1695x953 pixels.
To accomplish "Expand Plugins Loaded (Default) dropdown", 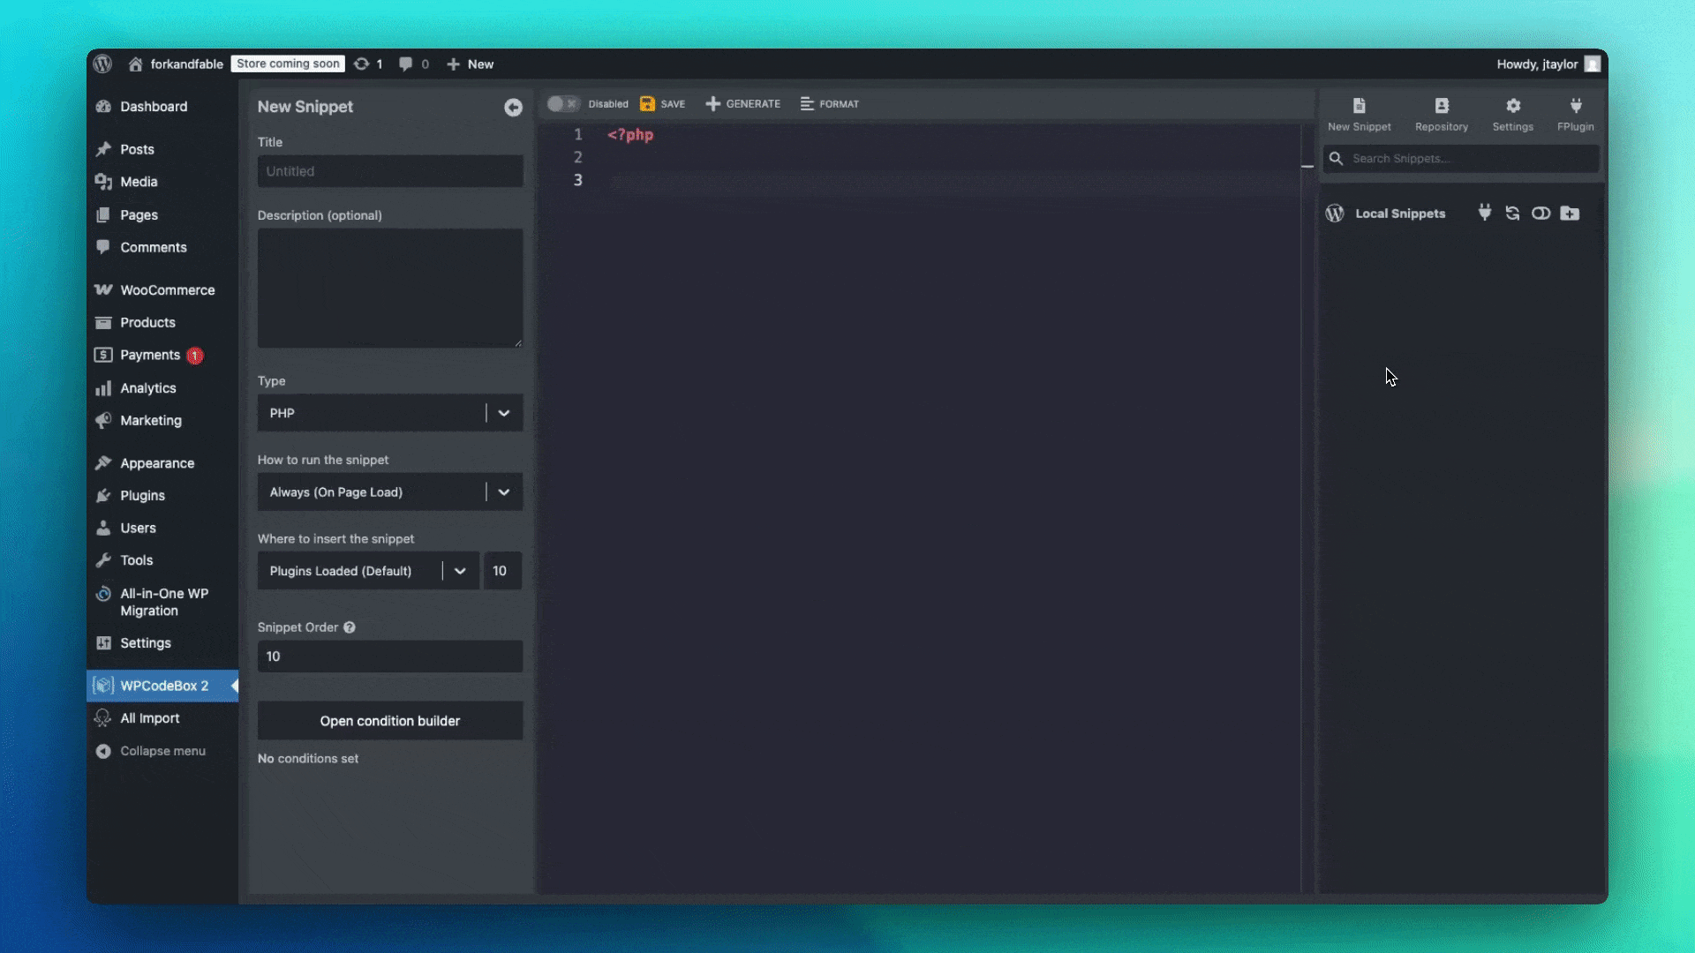I will (x=459, y=571).
